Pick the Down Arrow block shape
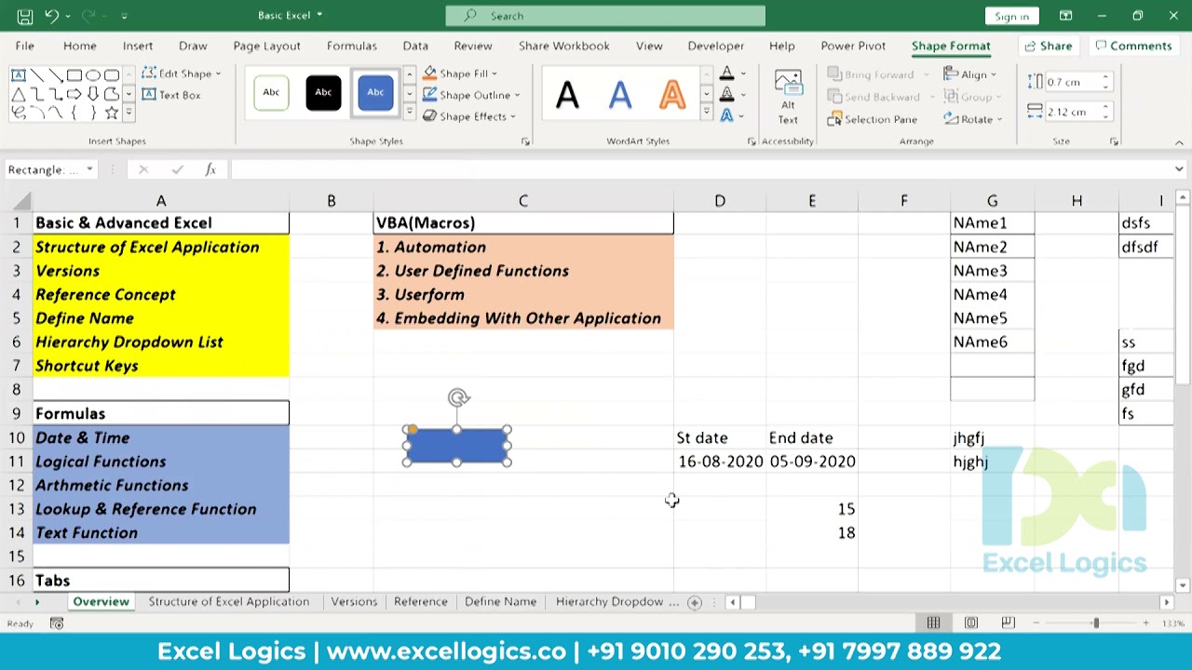This screenshot has width=1192, height=670. coord(93,94)
